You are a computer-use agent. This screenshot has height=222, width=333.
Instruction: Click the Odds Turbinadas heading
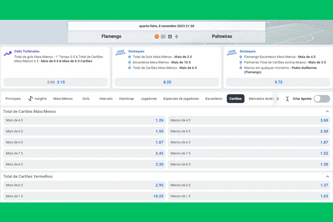click(x=27, y=51)
